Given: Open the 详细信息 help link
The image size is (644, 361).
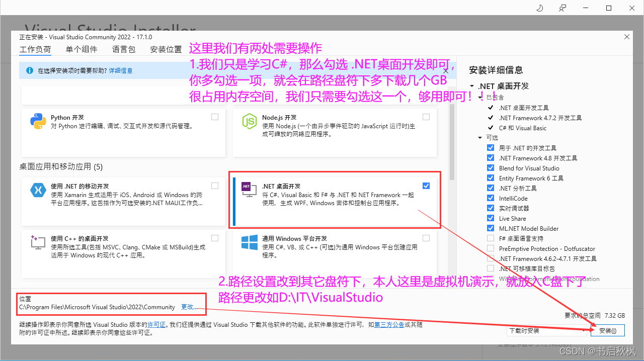Looking at the screenshot, I should pyautogui.click(x=121, y=71).
